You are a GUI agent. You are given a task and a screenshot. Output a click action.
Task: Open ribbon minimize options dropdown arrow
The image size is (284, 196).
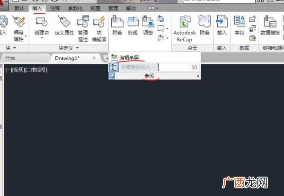pos(157,8)
